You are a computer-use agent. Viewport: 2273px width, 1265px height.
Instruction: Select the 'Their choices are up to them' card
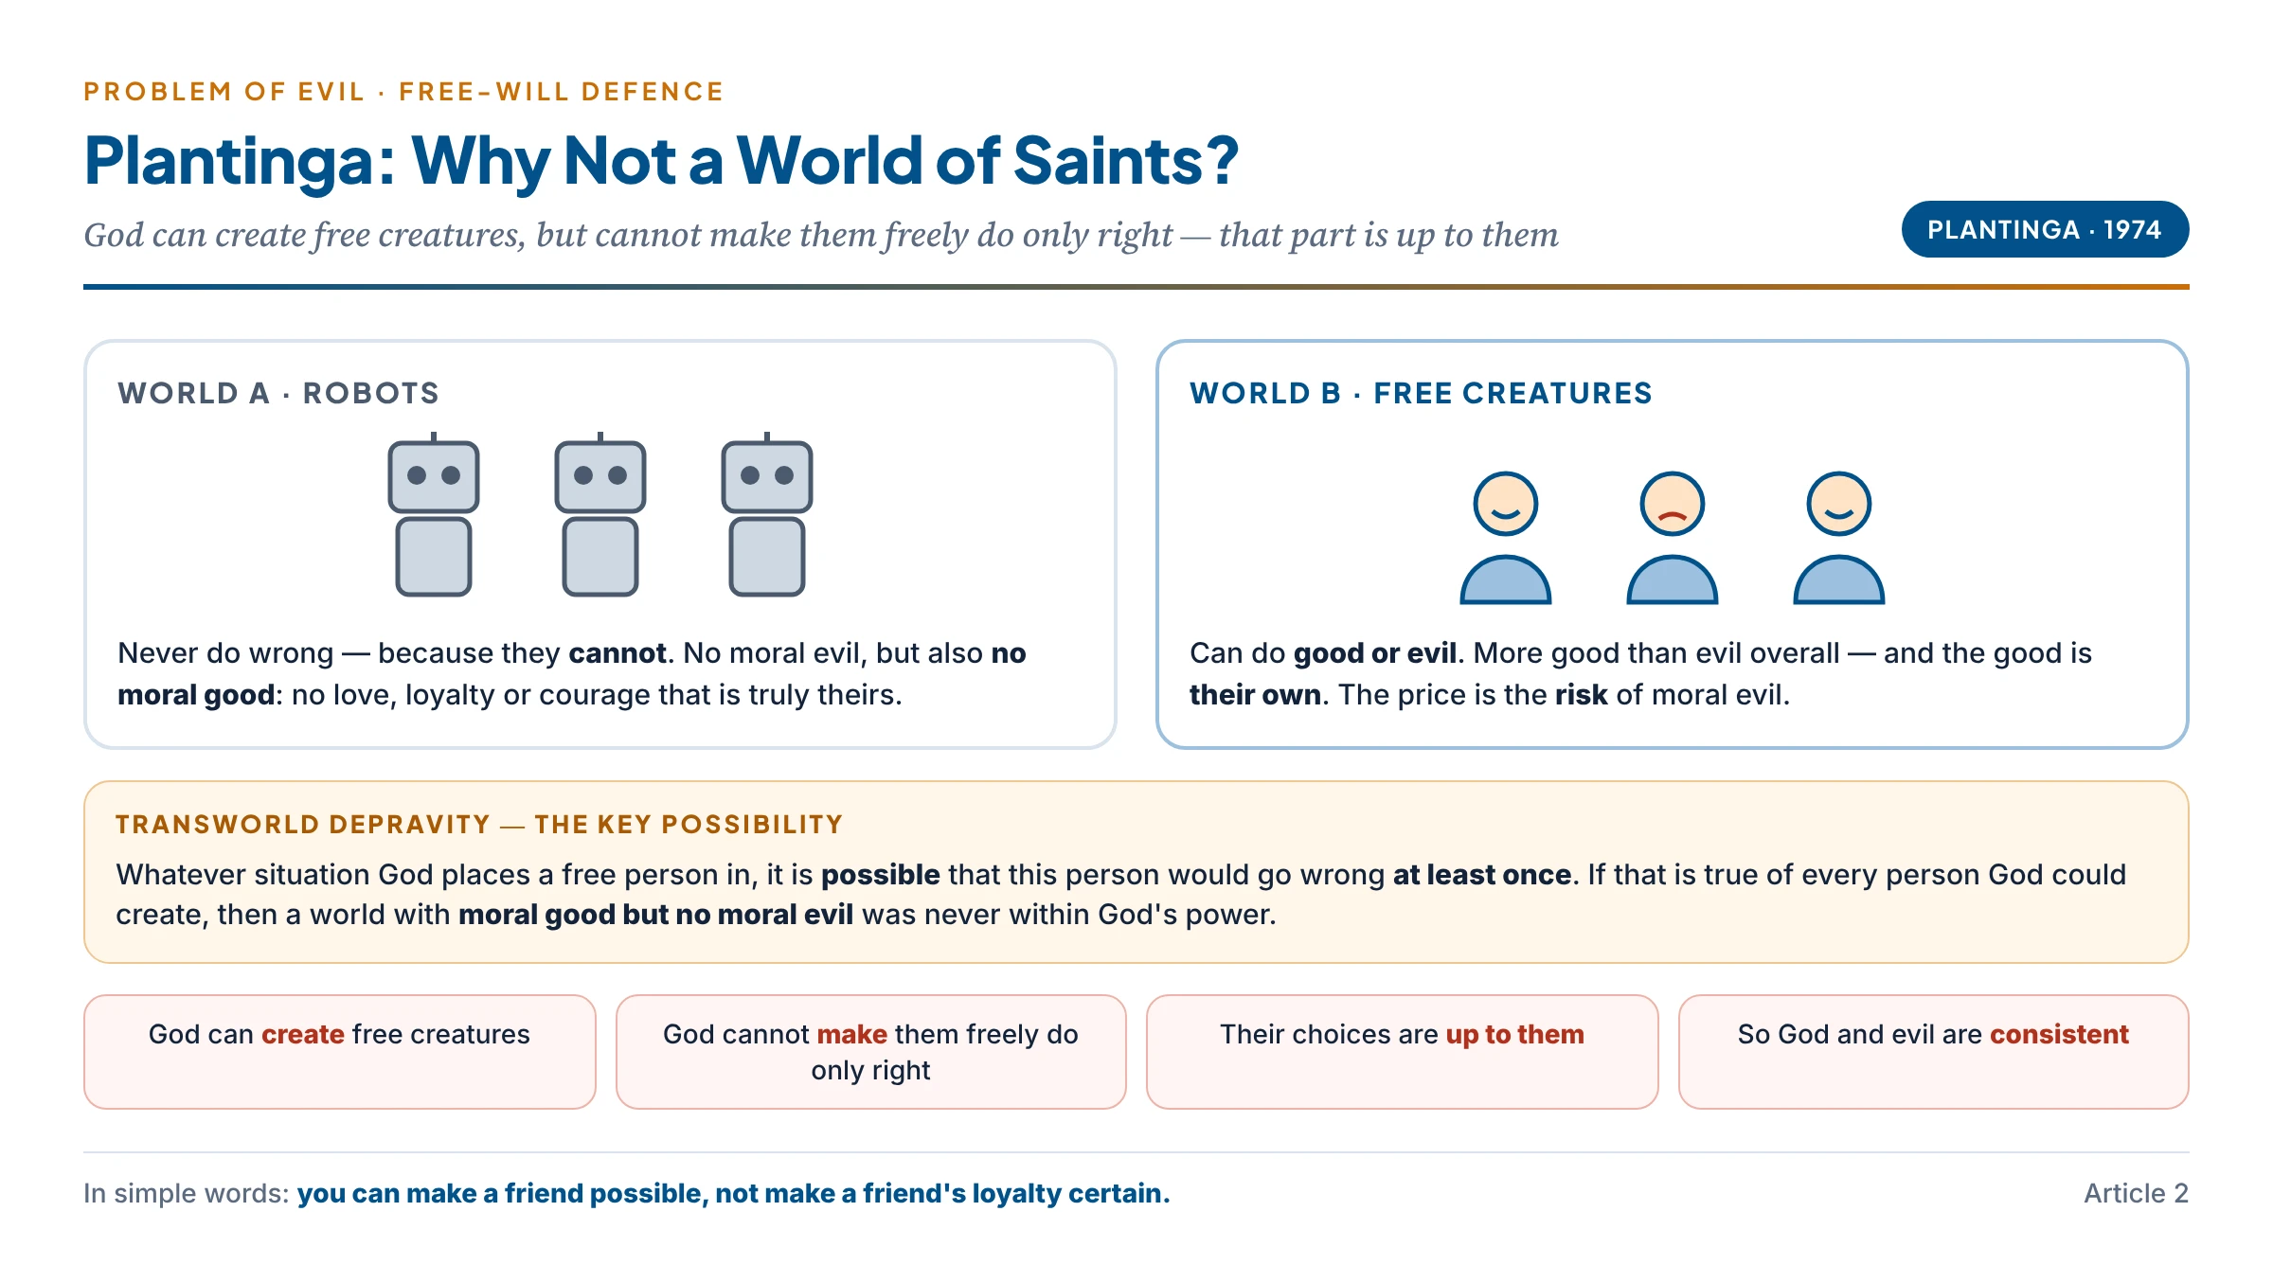(x=1403, y=1051)
